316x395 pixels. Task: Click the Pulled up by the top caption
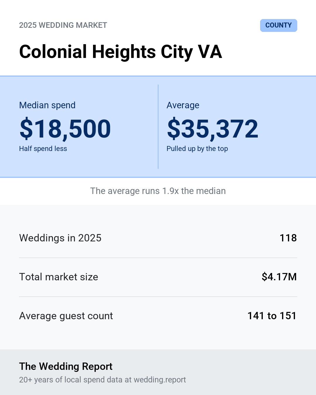click(x=197, y=149)
